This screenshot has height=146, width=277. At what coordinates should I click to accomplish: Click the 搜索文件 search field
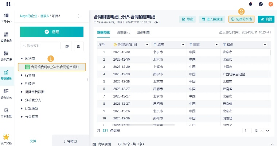40,46
